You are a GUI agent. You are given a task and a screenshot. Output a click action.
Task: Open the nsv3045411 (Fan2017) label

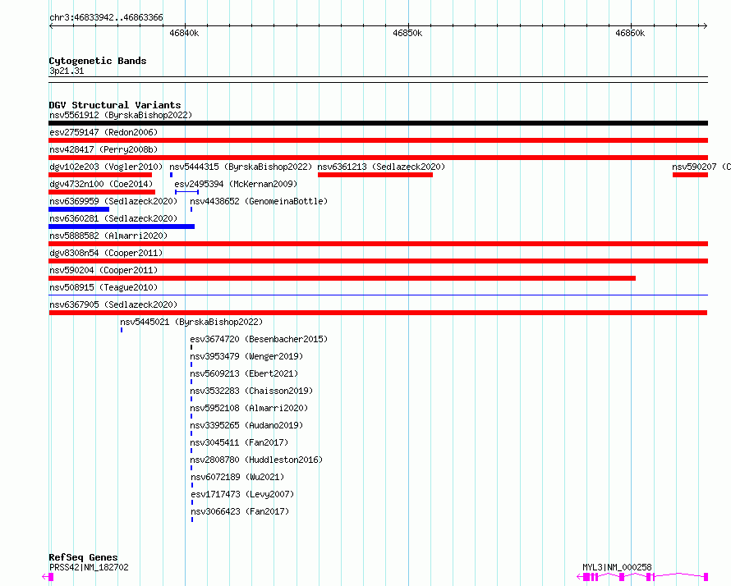[x=239, y=442]
